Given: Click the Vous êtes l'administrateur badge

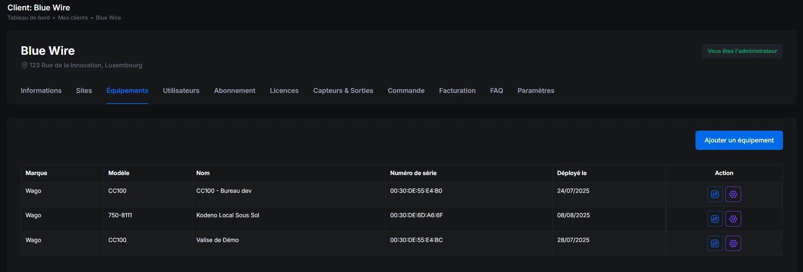Looking at the screenshot, I should [742, 51].
